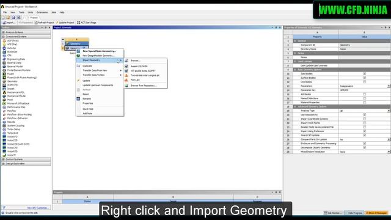Click the Browse folder icon in submenu
This screenshot has width=391, height=220.
pyautogui.click(x=126, y=61)
